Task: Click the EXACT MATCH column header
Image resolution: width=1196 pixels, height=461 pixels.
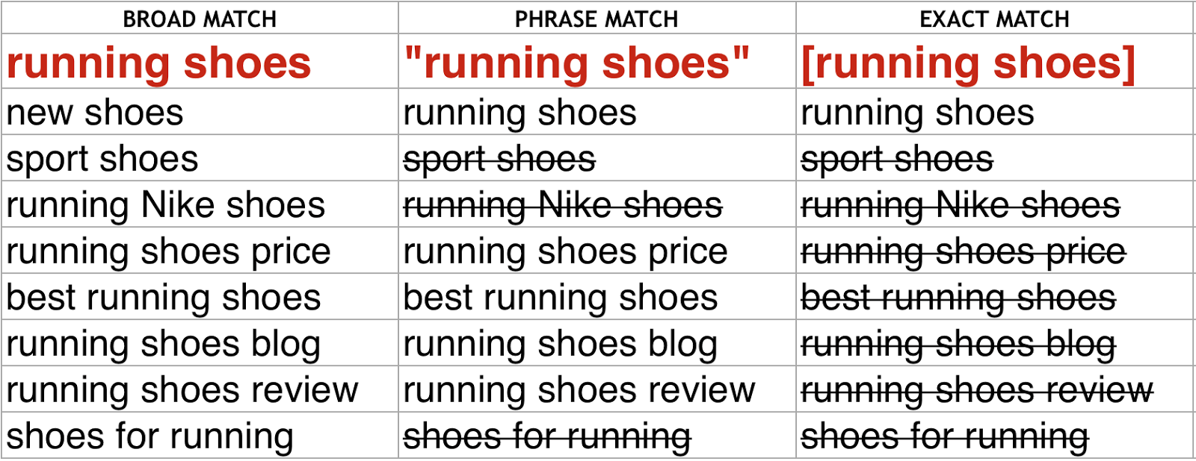Action: tap(994, 19)
